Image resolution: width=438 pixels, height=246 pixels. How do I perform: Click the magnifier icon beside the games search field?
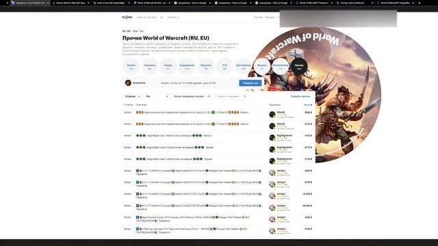tap(162, 18)
